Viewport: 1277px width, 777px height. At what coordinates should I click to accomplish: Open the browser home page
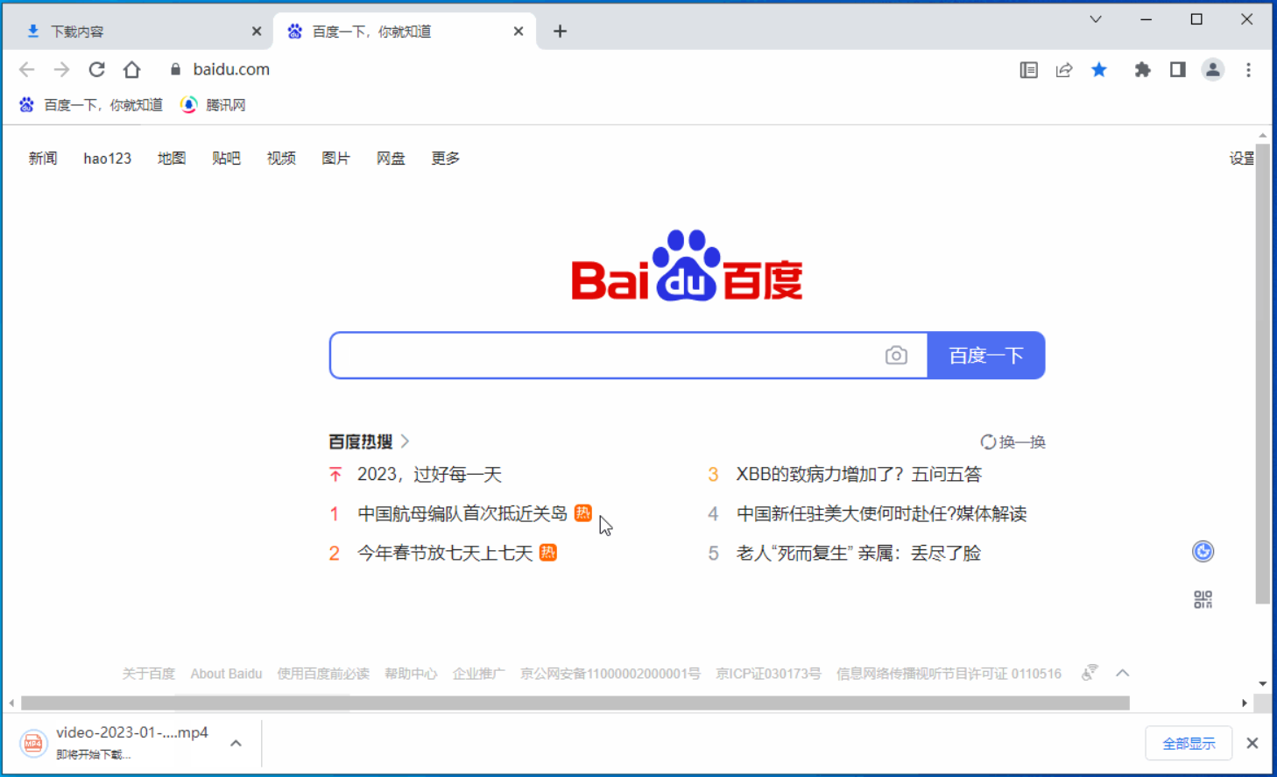pyautogui.click(x=131, y=69)
